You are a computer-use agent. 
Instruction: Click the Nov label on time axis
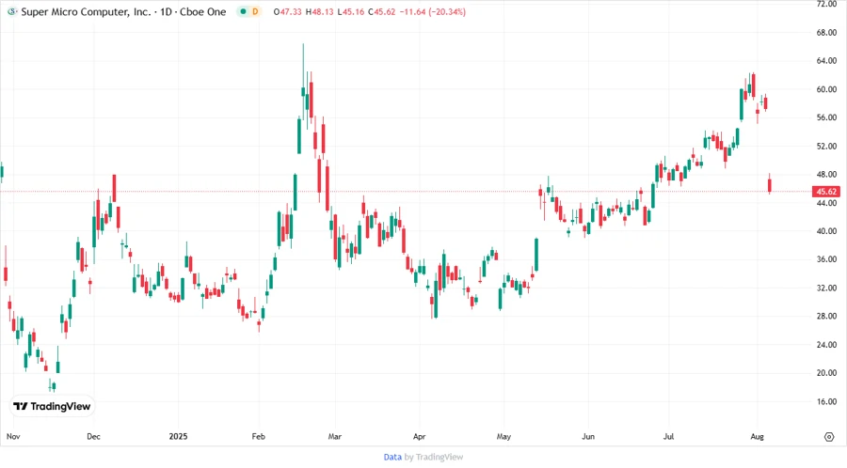[x=13, y=436]
